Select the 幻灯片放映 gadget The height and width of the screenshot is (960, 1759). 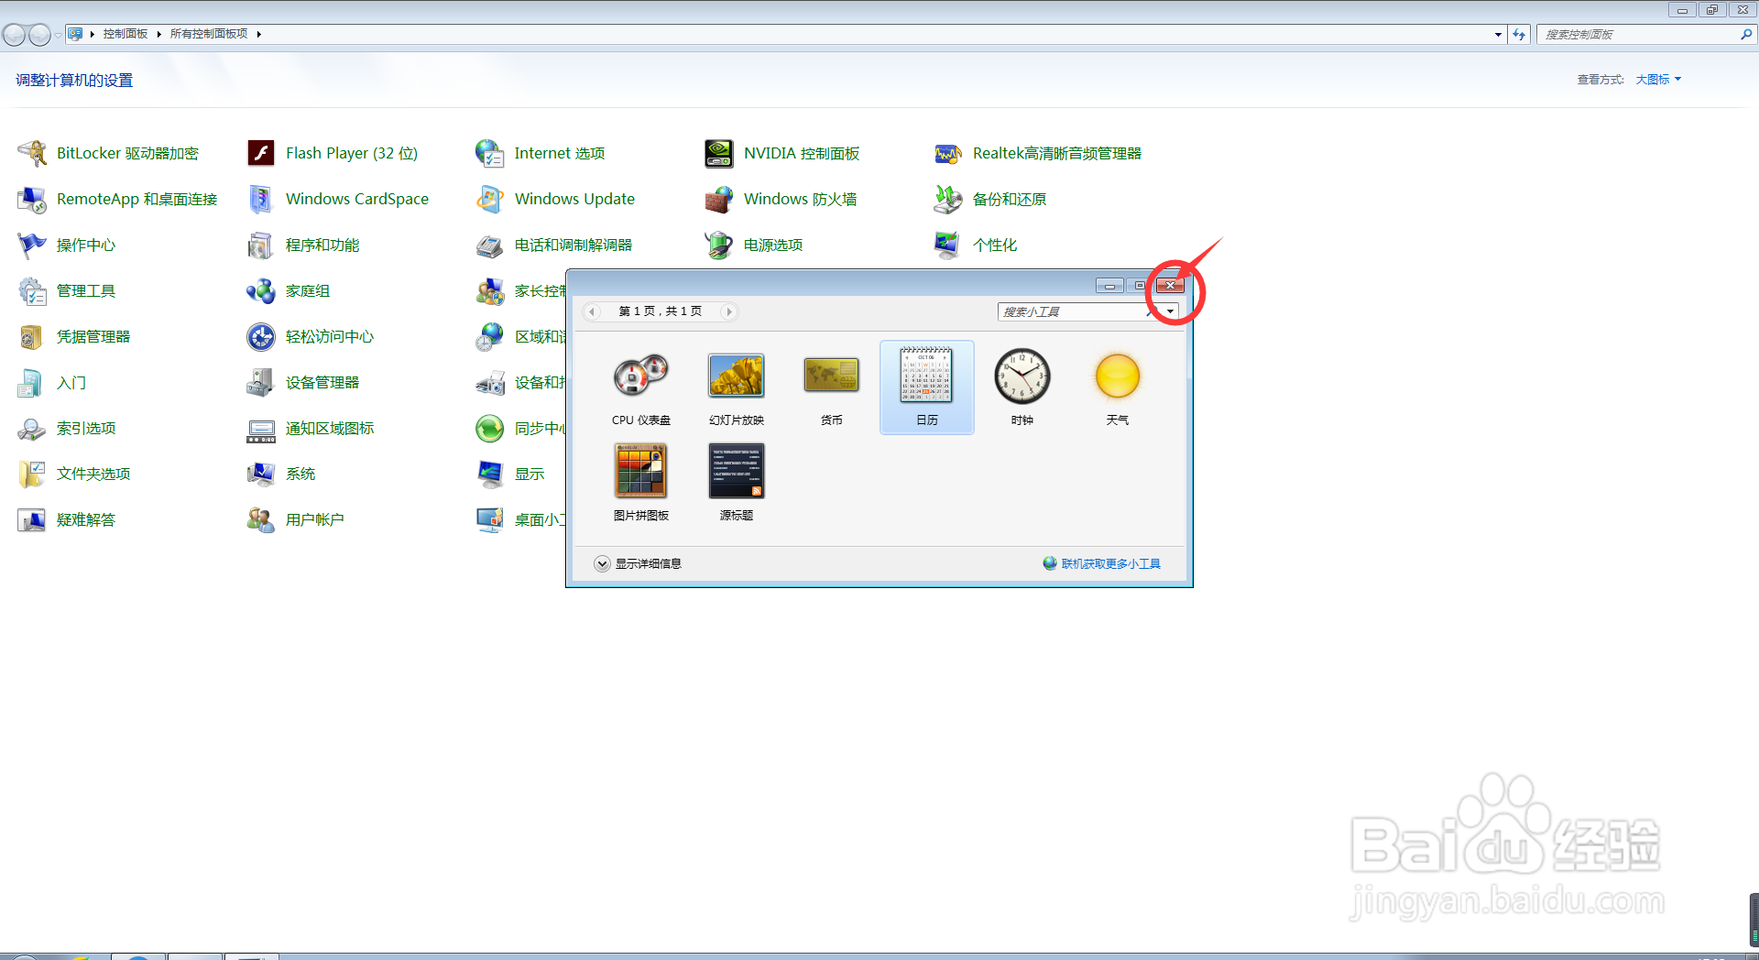click(737, 387)
